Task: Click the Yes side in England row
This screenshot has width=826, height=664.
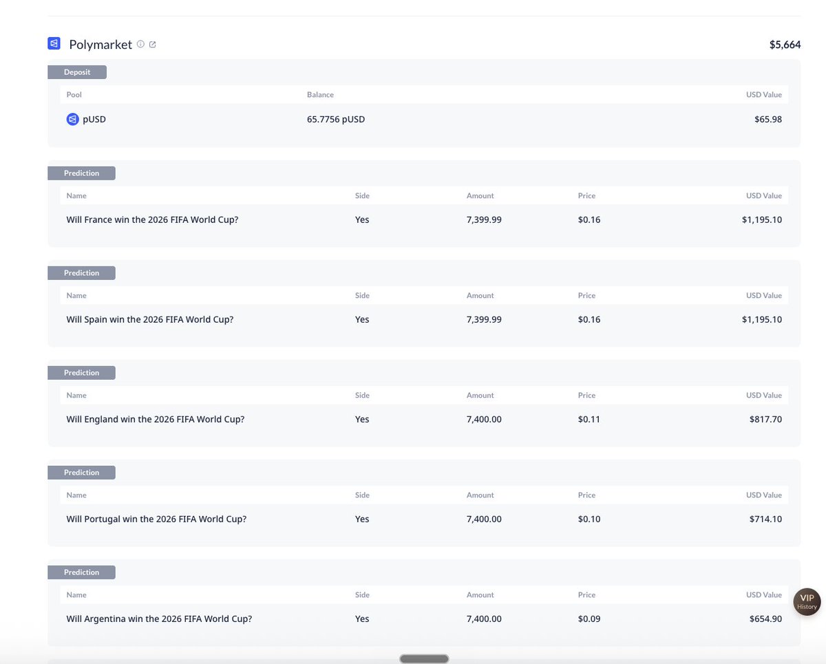Action: [362, 419]
